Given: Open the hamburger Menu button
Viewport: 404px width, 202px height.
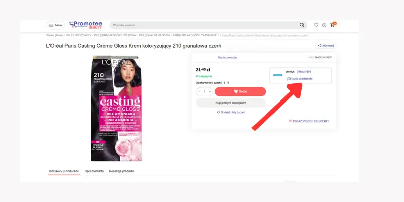Looking at the screenshot, I should [x=56, y=25].
